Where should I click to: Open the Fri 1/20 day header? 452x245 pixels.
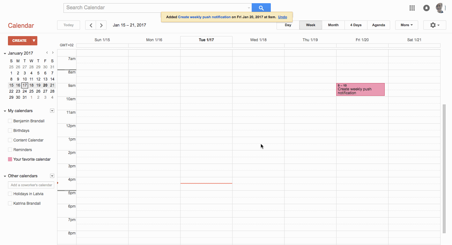coord(362,40)
